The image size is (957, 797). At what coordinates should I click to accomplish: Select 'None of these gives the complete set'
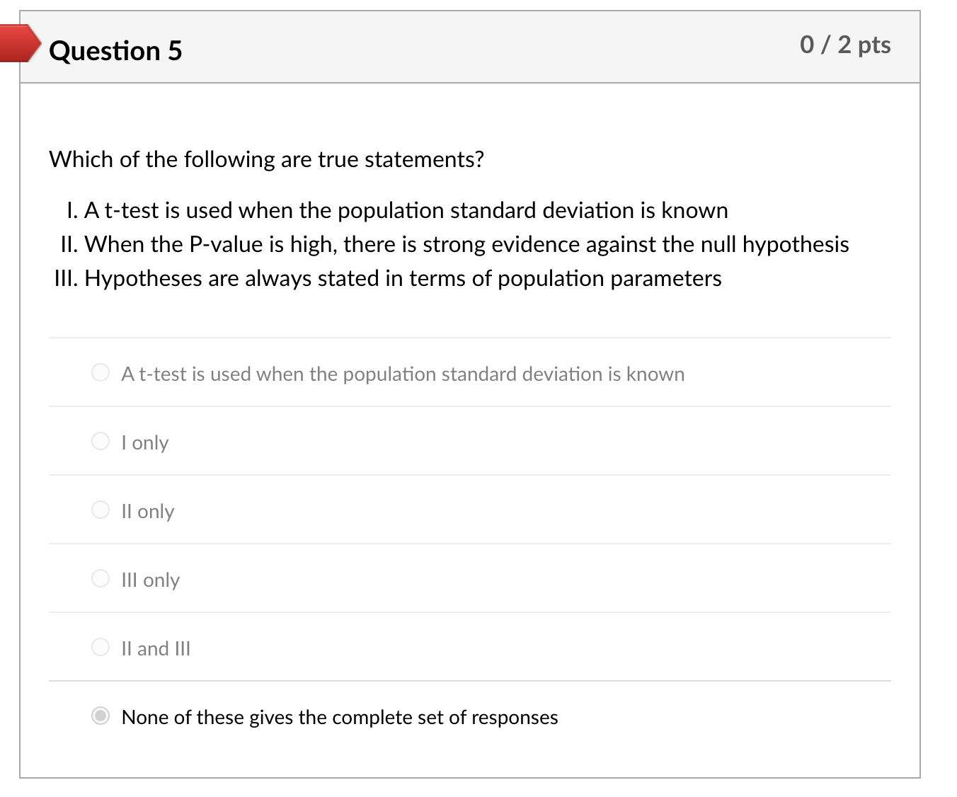(101, 717)
